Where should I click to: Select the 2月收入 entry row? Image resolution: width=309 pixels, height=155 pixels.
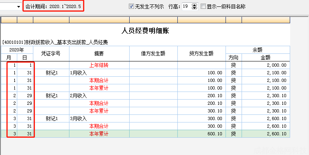(x=145, y=96)
